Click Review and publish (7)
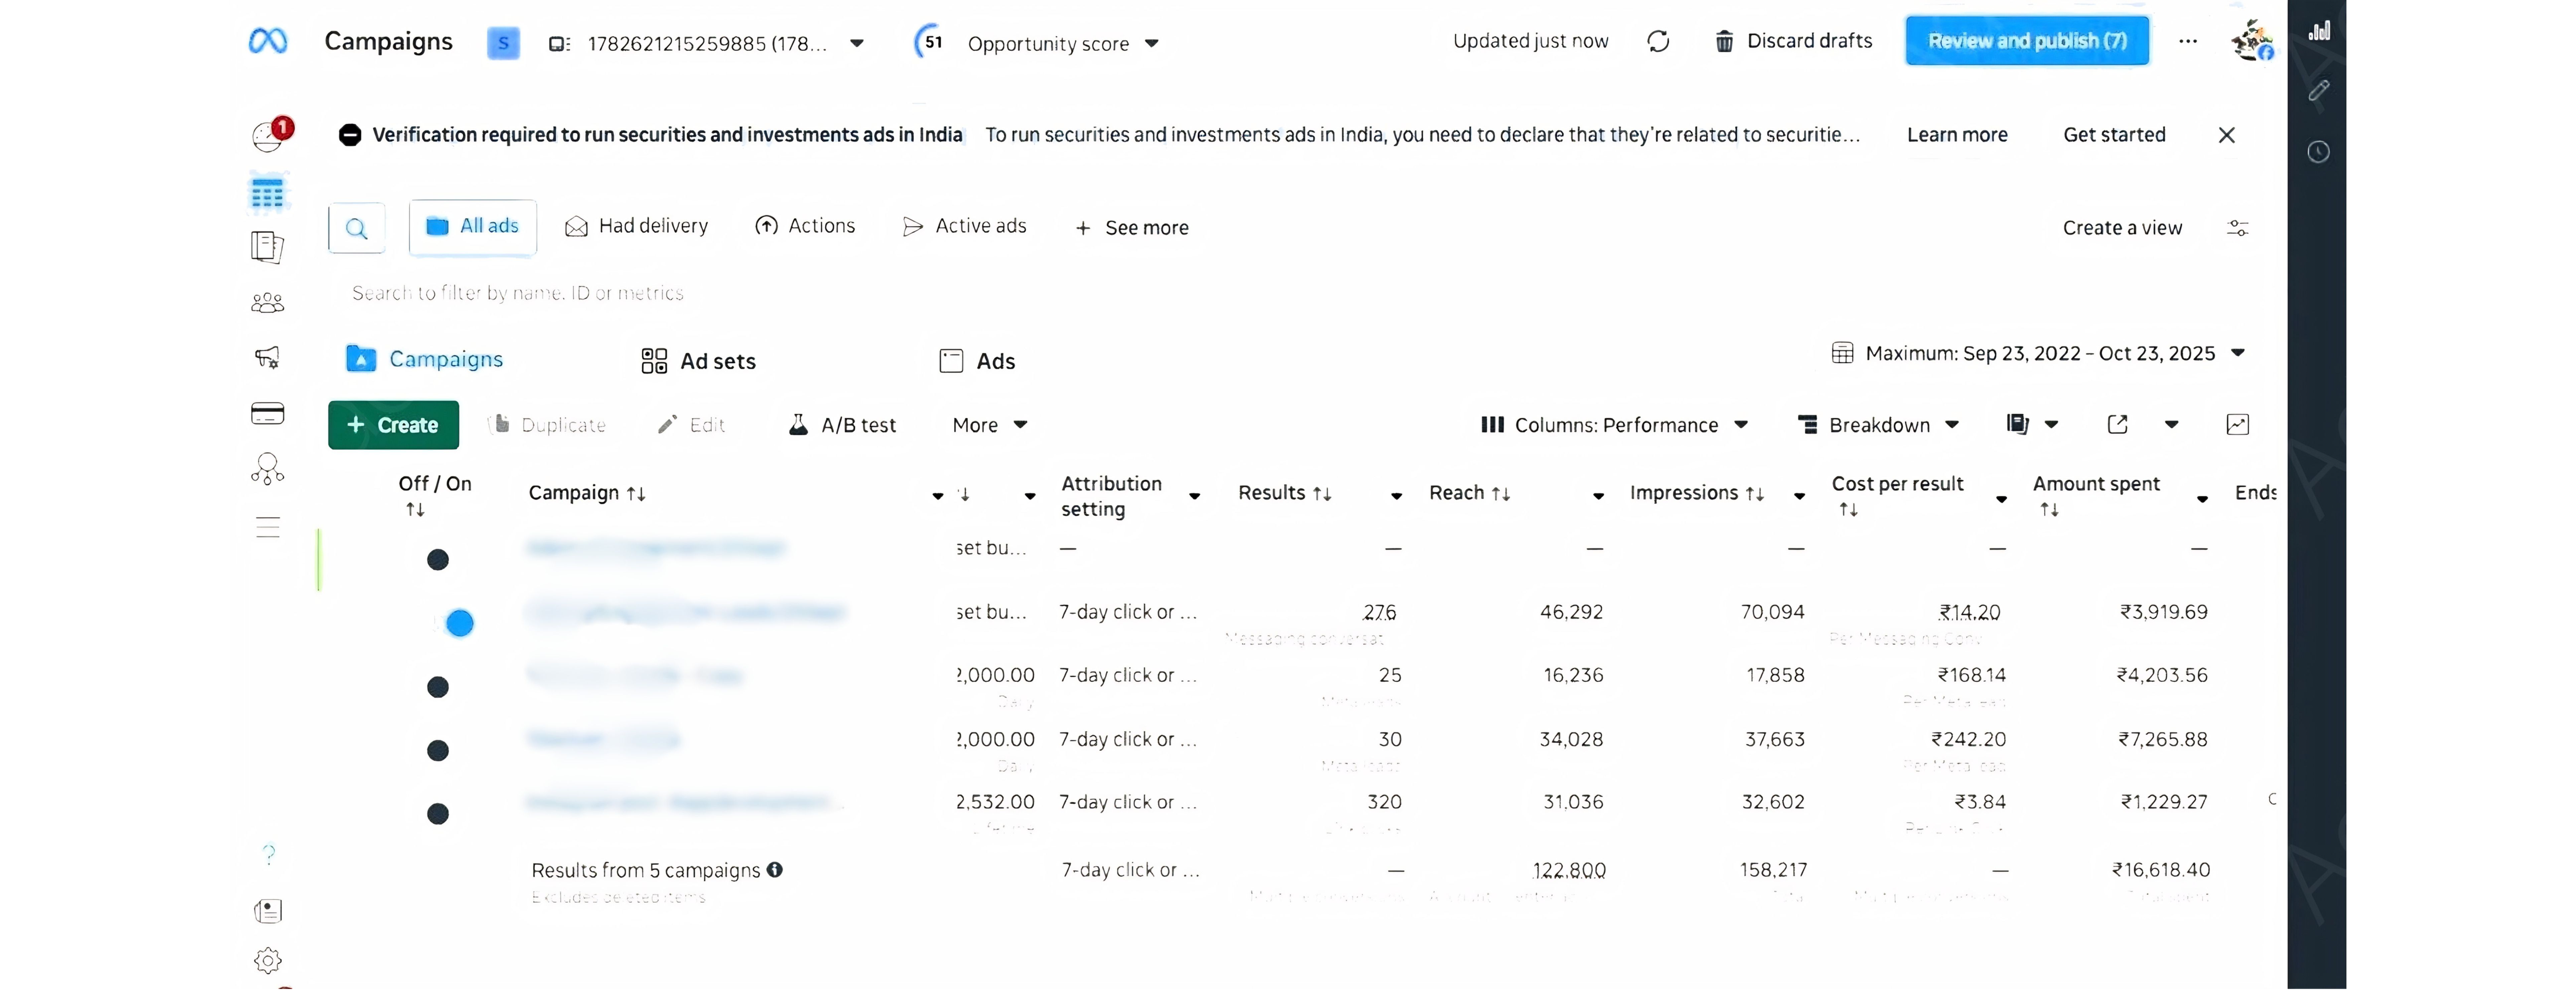The height and width of the screenshot is (992, 2576). (x=2027, y=41)
